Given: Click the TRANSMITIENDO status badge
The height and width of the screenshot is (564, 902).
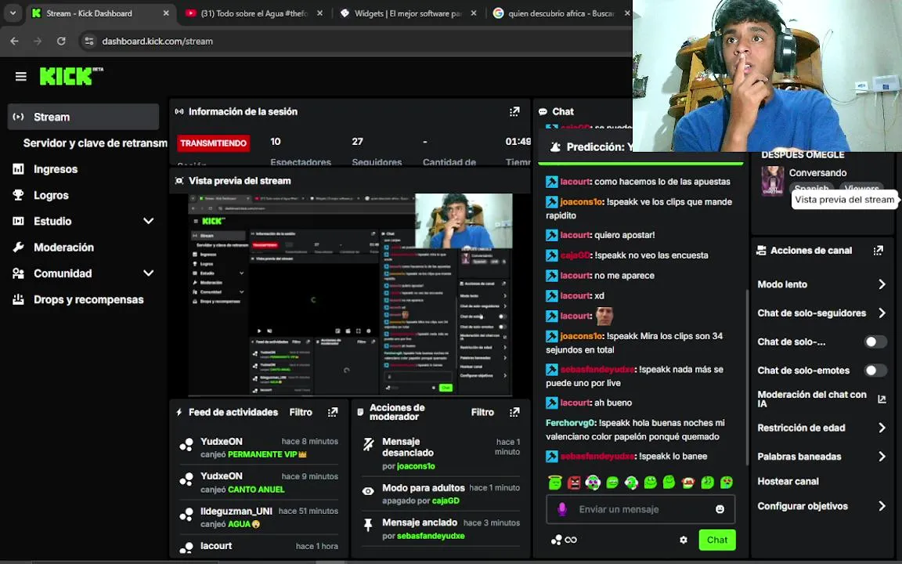Looking at the screenshot, I should (214, 143).
